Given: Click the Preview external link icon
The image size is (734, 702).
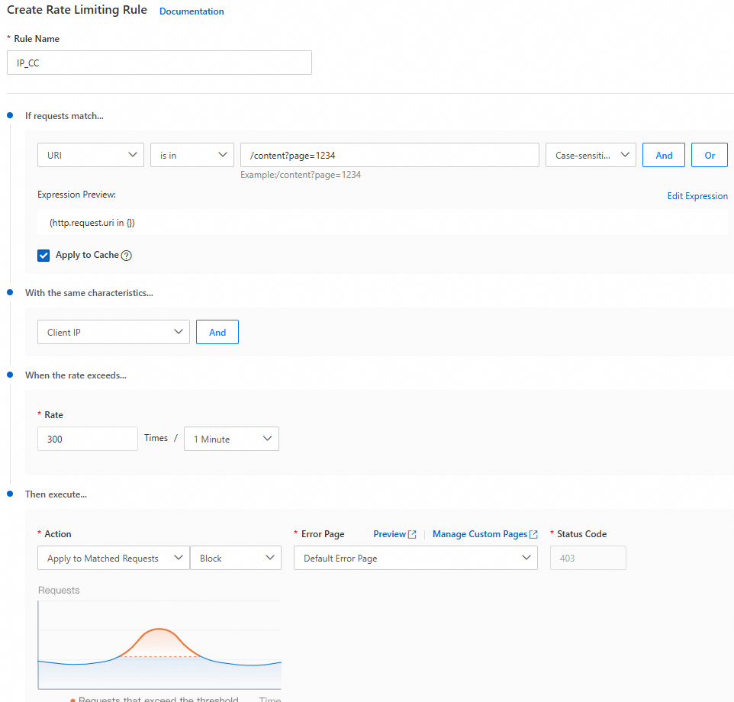Looking at the screenshot, I should click(412, 535).
